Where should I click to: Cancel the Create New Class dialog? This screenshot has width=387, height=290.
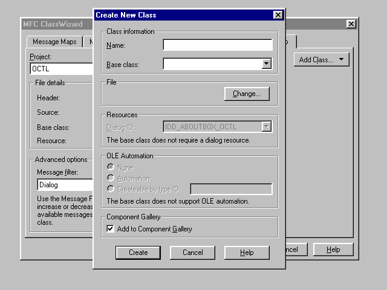pos(192,253)
